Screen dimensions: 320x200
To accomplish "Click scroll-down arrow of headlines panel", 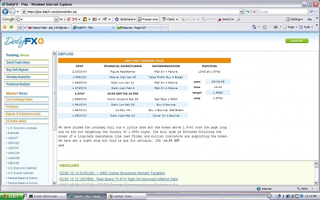I will point(316,183).
